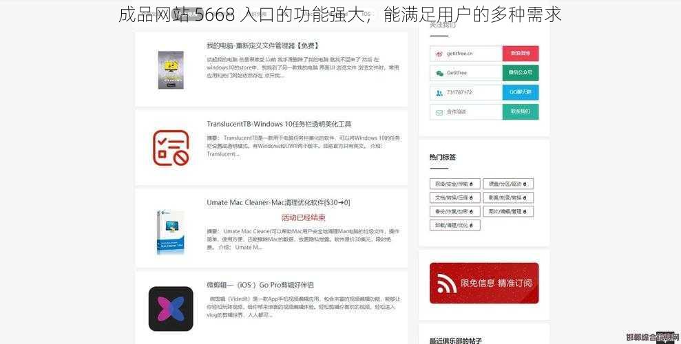Click the RSS feed icon on red banner
The width and height of the screenshot is (681, 344).
point(446,283)
